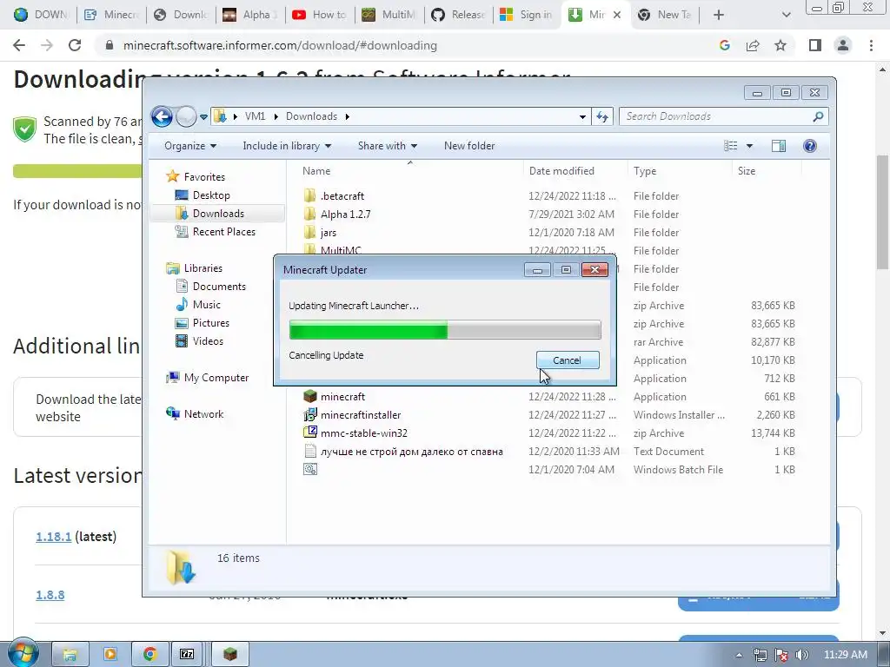
Task: Open view options dropdown arrow
Action: pyautogui.click(x=749, y=146)
